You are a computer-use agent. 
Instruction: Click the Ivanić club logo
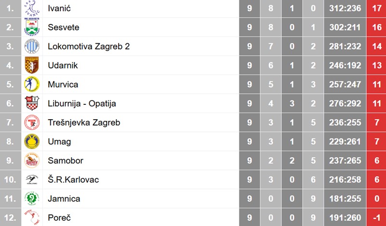(32, 8)
